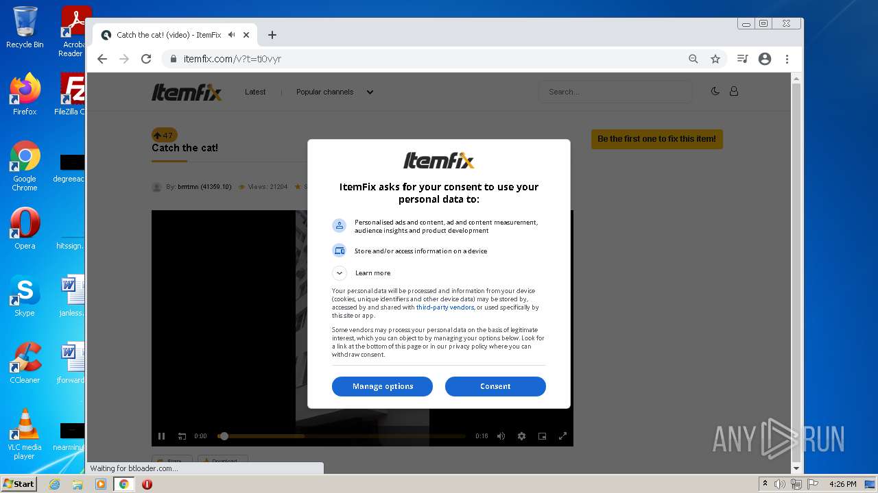
Task: Click the personalised ads person icon
Action: (x=339, y=225)
